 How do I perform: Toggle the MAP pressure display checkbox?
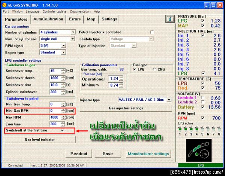coord(202,26)
